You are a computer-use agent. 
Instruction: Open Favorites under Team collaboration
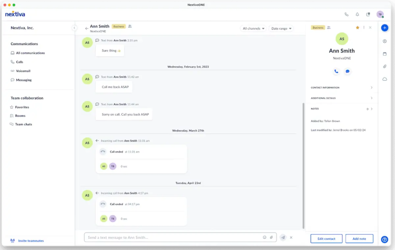pos(20,107)
